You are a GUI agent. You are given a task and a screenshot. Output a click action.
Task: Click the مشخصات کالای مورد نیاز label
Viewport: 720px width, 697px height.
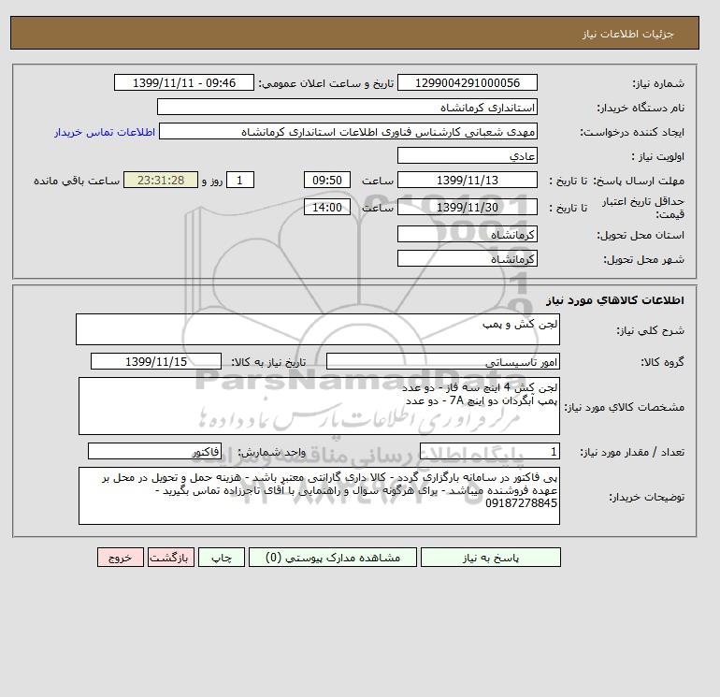(x=624, y=407)
